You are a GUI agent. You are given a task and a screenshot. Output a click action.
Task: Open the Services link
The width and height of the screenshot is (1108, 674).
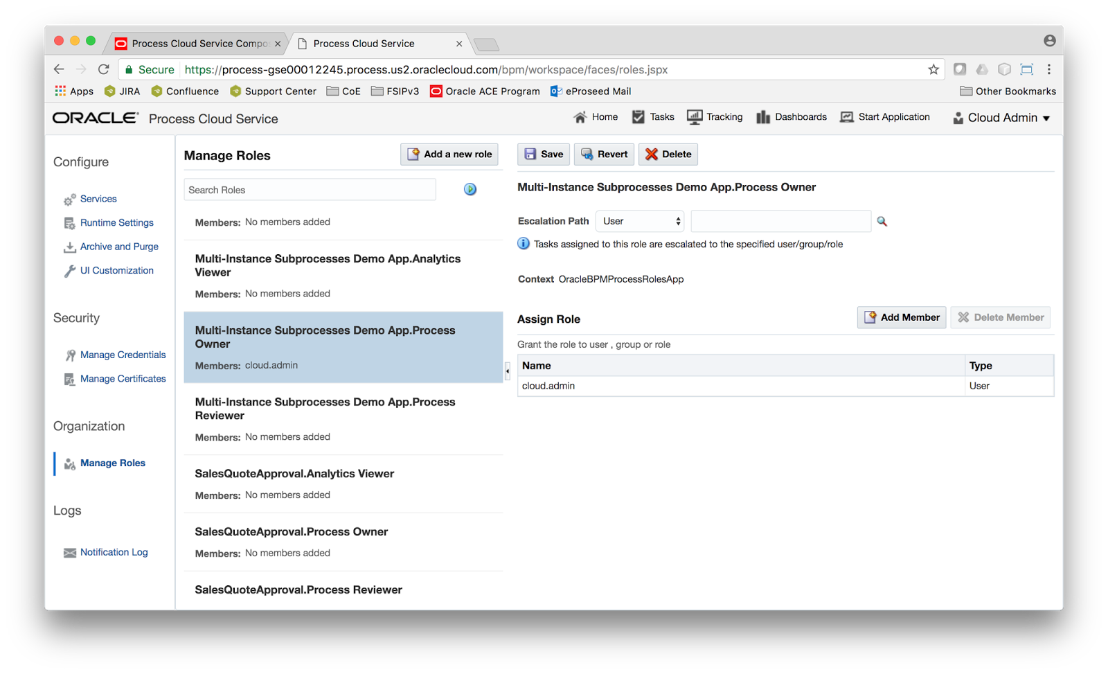coord(98,199)
